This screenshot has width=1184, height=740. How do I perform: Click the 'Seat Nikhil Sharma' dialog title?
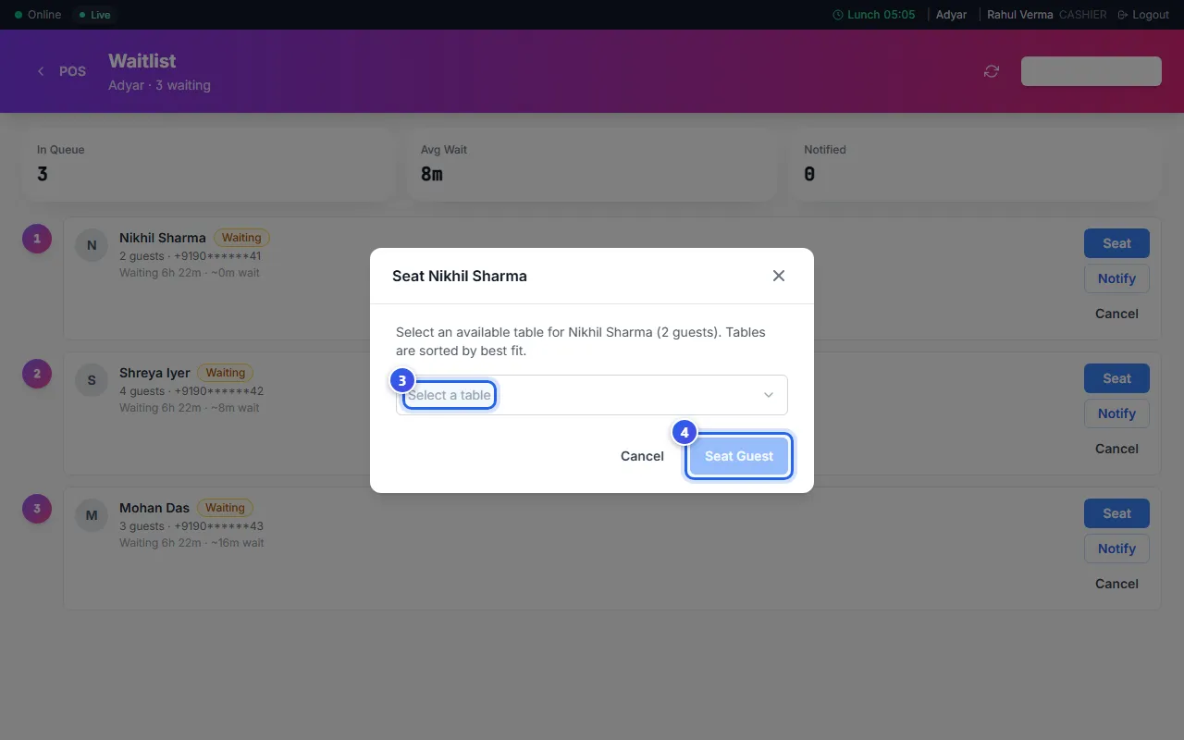point(460,276)
